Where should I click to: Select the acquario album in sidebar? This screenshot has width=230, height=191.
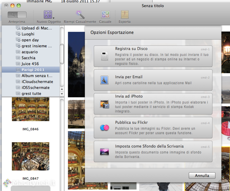(x=30, y=52)
